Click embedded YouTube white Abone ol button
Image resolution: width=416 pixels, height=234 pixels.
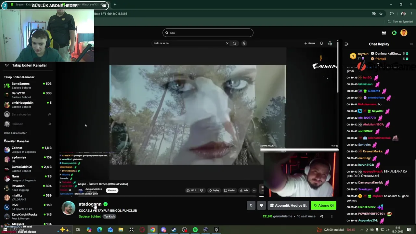coord(112,190)
